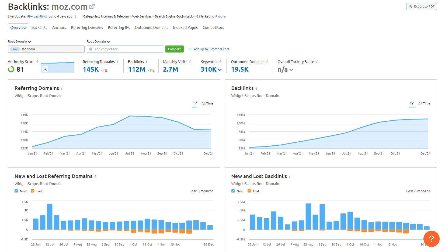Viewport: 445px width, 252px height.
Task: Click the 2.7M monthly visits value
Action: pyautogui.click(x=171, y=69)
